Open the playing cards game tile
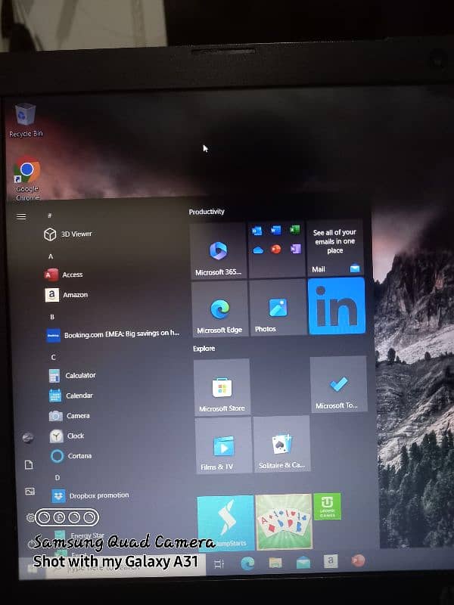 284,521
